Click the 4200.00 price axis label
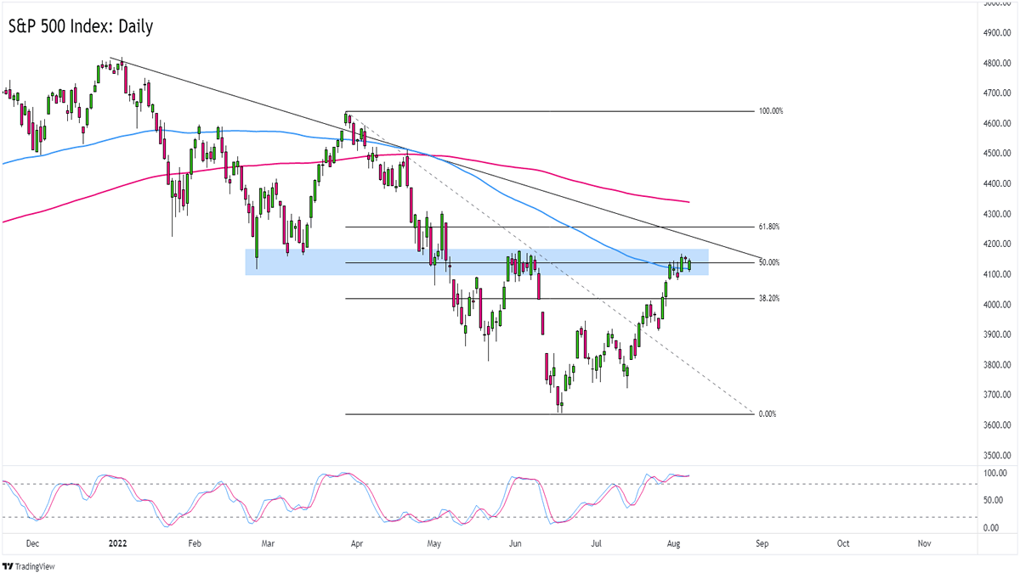Viewport: 1020px width, 573px height. 996,244
